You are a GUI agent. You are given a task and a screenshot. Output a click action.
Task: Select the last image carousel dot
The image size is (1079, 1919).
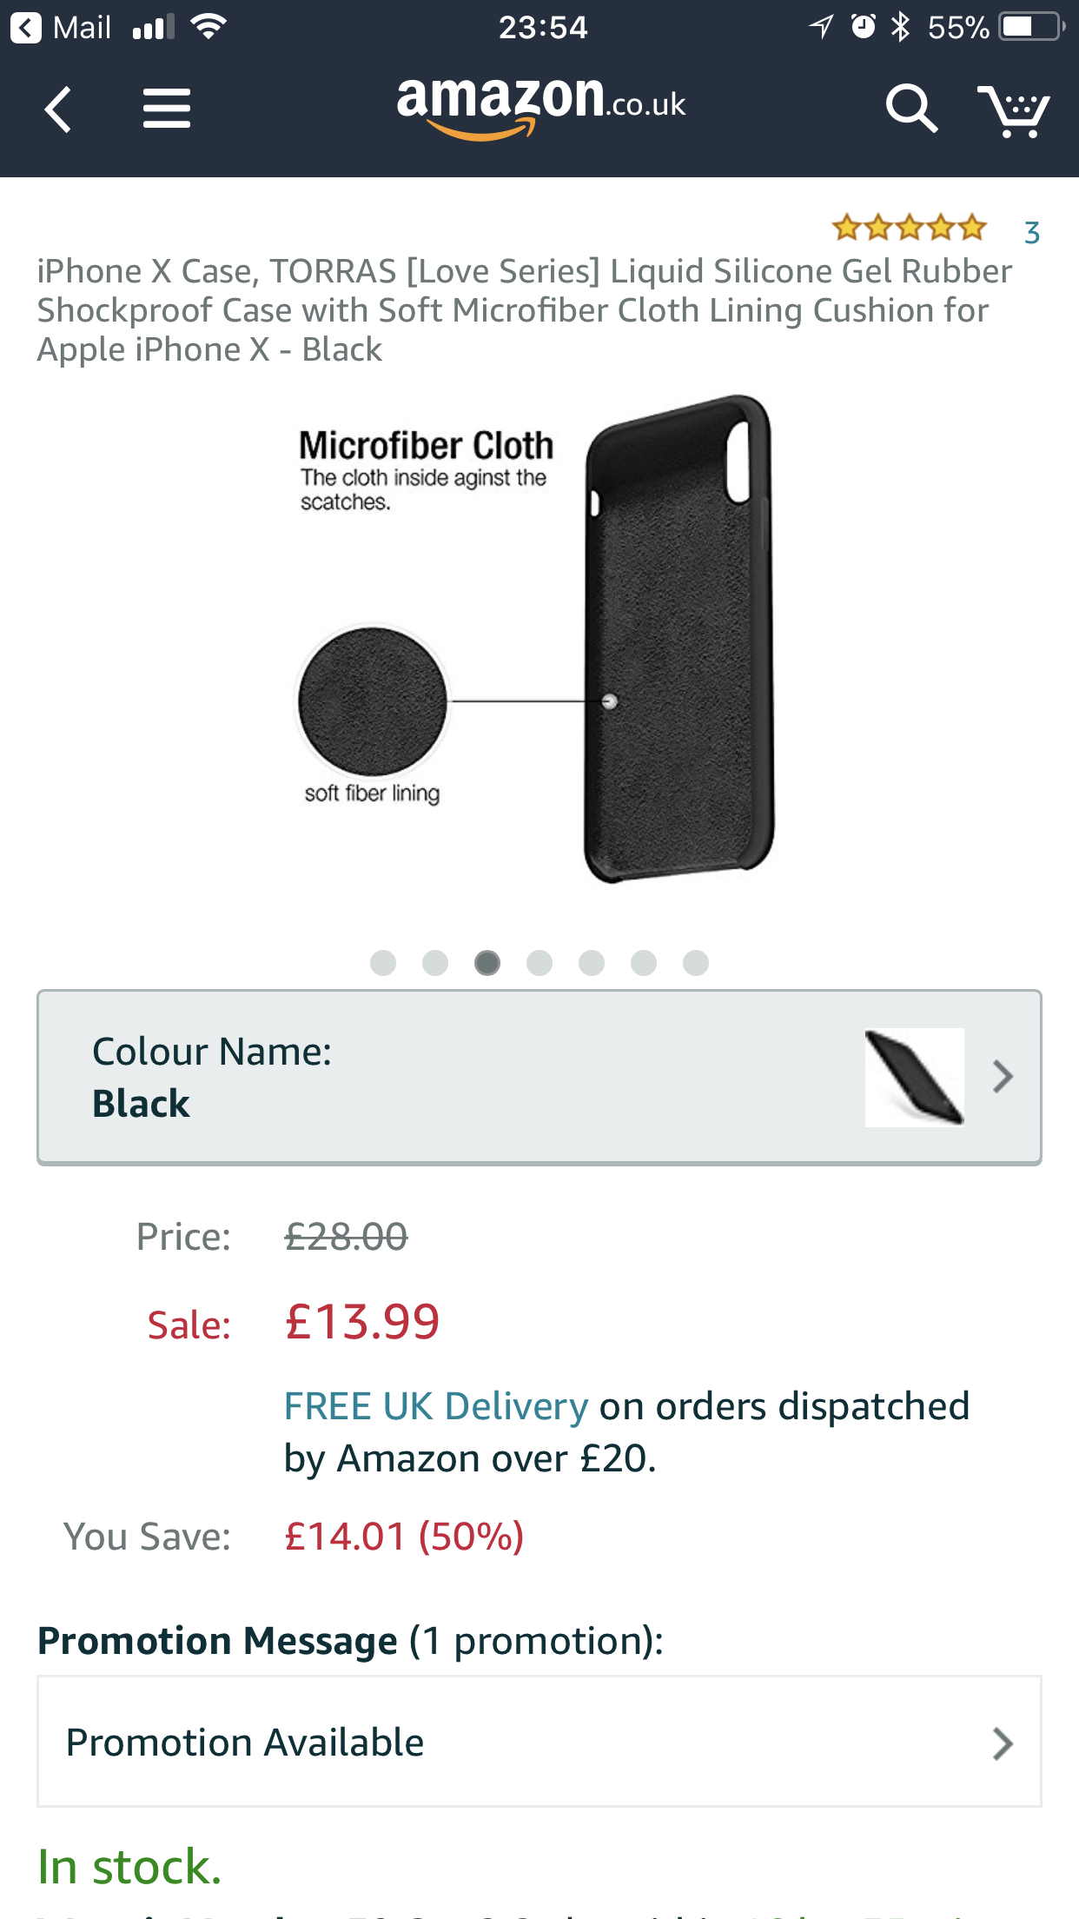[696, 963]
